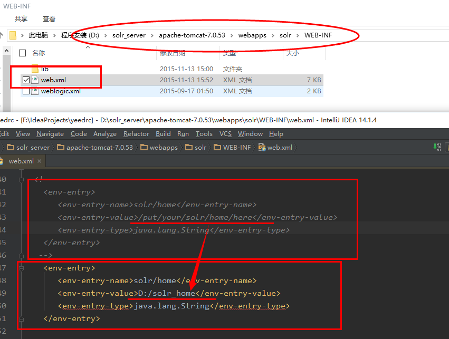449x339 pixels.
Task: Click the web.xml file name in Explorer
Action: pos(53,80)
